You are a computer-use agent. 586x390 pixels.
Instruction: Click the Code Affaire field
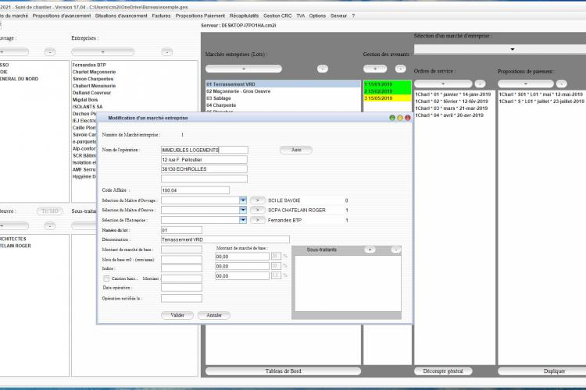coord(195,190)
